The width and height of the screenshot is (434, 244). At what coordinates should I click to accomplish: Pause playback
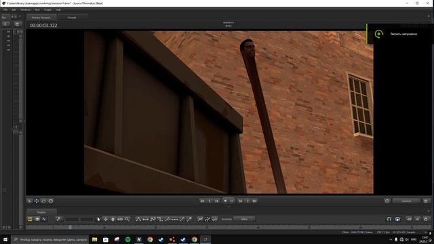pos(232,201)
